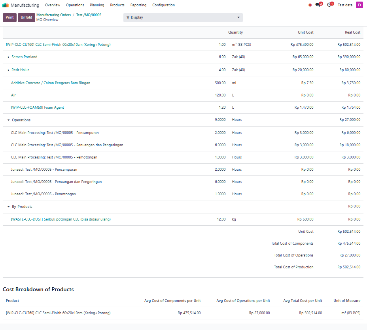Open user avatar D menu
Viewport: 367px width, 330px height.
(359, 5)
